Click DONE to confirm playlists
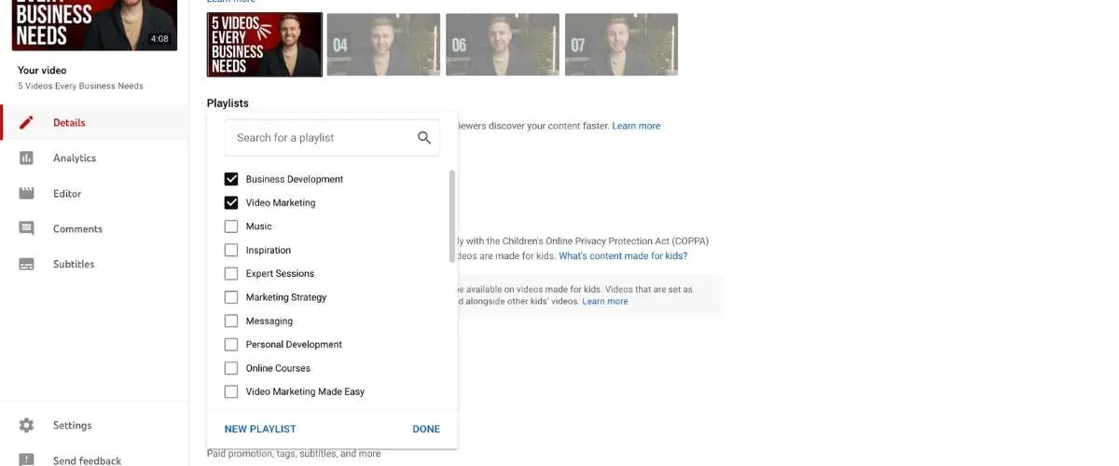 [x=426, y=429]
